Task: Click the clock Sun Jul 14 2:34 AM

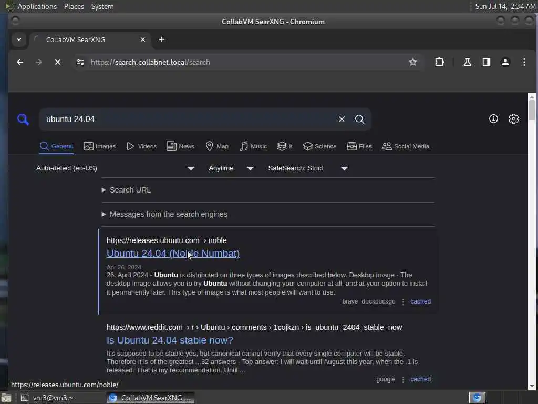Action: (x=505, y=6)
